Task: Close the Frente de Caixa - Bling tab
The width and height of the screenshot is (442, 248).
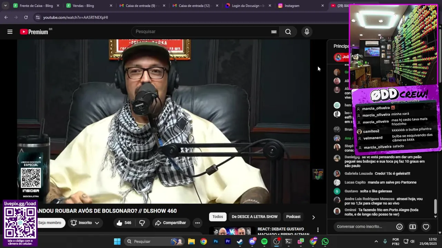Action: (x=58, y=6)
